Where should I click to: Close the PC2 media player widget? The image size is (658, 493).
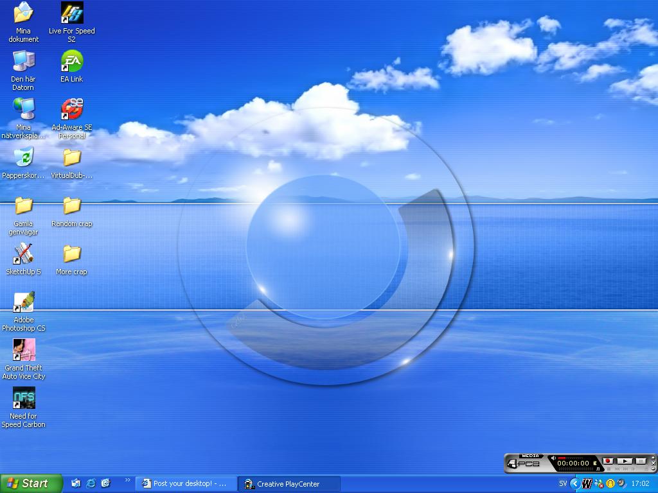(x=654, y=463)
